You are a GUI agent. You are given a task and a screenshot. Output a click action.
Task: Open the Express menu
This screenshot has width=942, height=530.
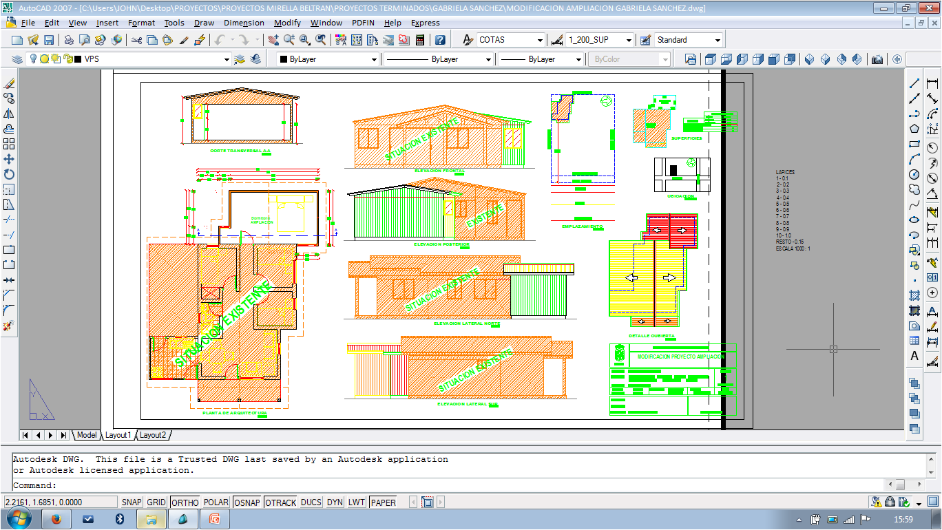pos(425,23)
